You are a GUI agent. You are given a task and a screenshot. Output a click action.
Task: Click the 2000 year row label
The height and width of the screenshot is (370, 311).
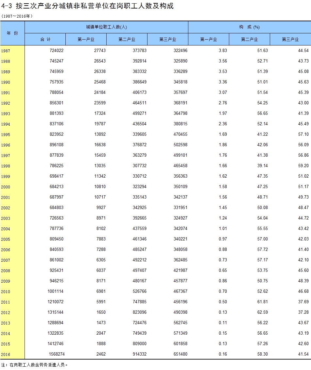(x=6, y=187)
